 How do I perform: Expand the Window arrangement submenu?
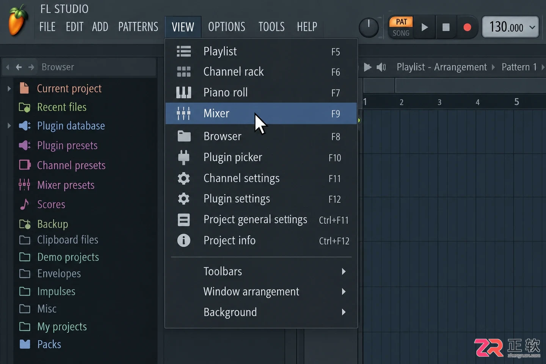pyautogui.click(x=344, y=292)
